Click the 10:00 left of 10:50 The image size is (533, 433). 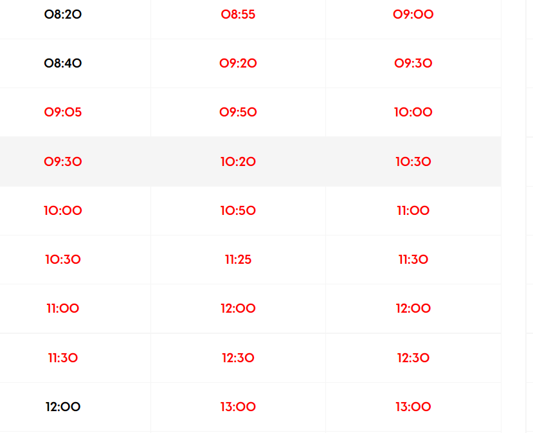pyautogui.click(x=63, y=210)
